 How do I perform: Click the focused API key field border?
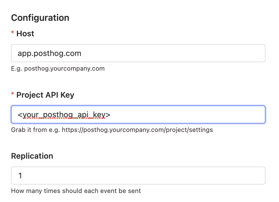point(138,106)
